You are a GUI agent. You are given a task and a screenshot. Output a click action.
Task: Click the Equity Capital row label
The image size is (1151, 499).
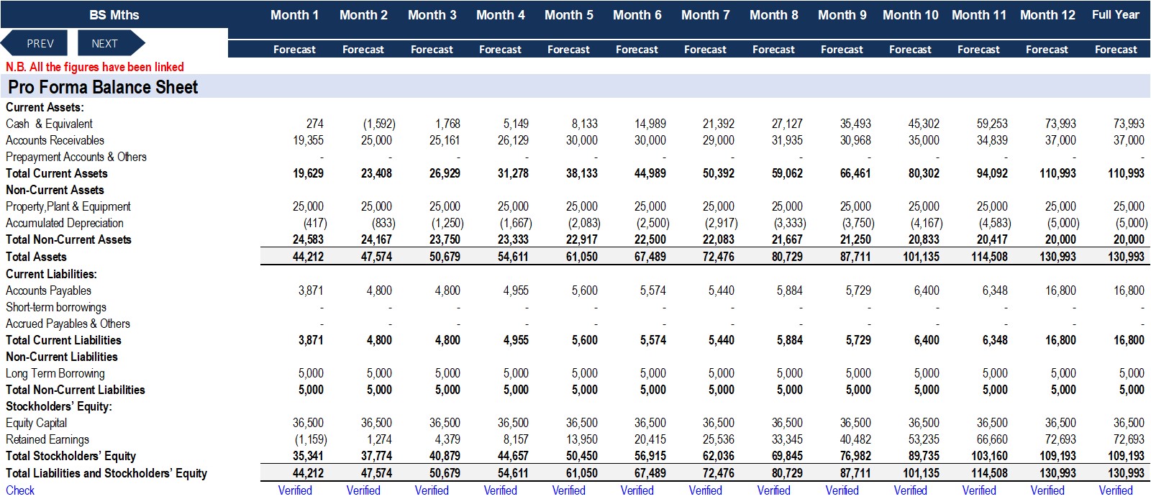pyautogui.click(x=36, y=423)
